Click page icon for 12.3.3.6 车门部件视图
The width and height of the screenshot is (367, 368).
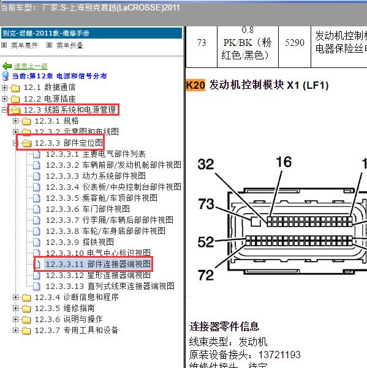point(37,209)
